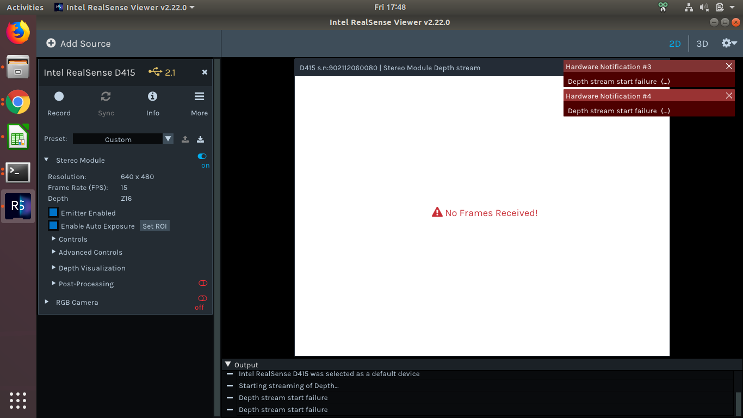Viewport: 743px width, 418px height.
Task: Click the Add Source plus icon
Action: click(x=51, y=43)
